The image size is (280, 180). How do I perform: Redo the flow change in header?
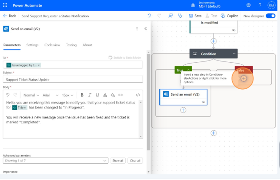[x=159, y=16]
